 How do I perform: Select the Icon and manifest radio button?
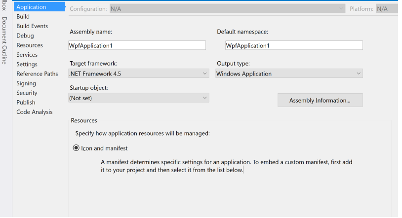pyautogui.click(x=76, y=148)
